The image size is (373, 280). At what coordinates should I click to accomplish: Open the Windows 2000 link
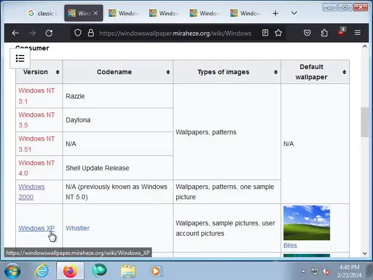[32, 192]
